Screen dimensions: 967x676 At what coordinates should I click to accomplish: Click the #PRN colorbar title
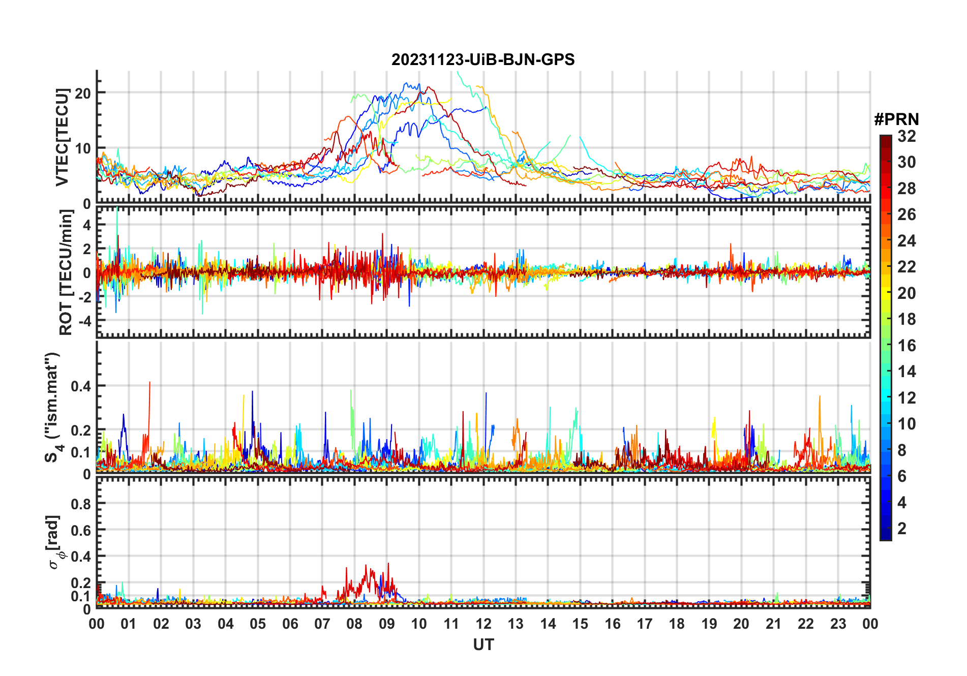click(896, 119)
